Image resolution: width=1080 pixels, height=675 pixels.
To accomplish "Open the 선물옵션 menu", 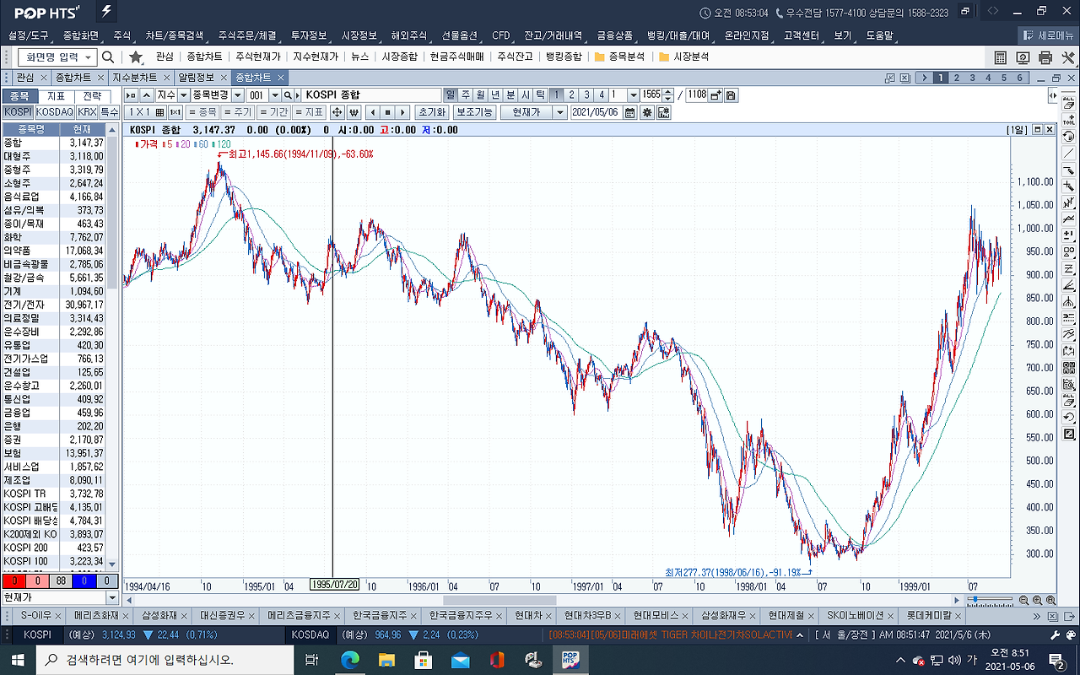I will tap(460, 35).
